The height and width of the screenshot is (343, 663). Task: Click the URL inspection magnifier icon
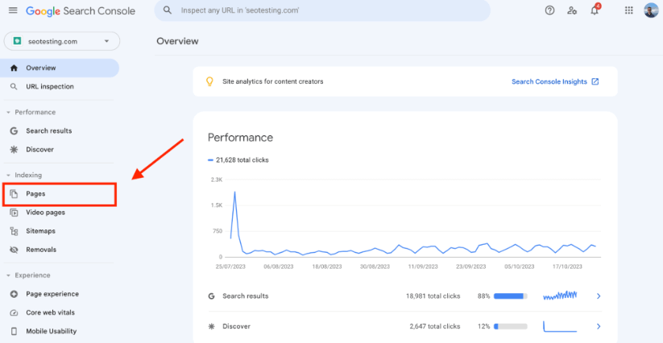point(14,87)
